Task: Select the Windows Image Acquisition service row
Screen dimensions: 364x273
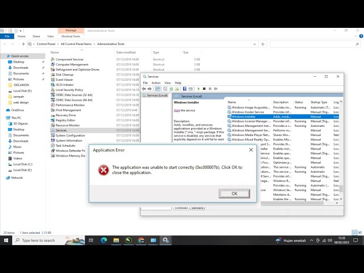Action: (x=283, y=107)
